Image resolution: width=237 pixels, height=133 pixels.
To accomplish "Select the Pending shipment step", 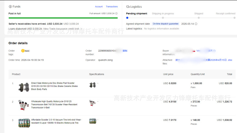I will pyautogui.click(x=137, y=14).
